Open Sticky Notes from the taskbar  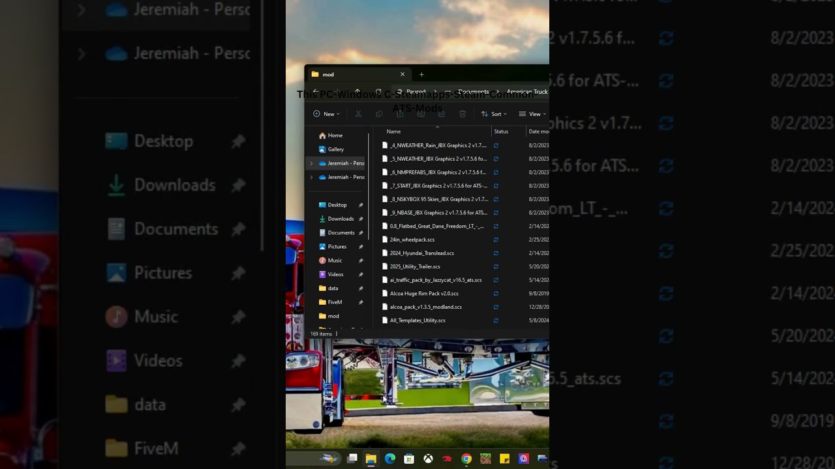coord(504,459)
